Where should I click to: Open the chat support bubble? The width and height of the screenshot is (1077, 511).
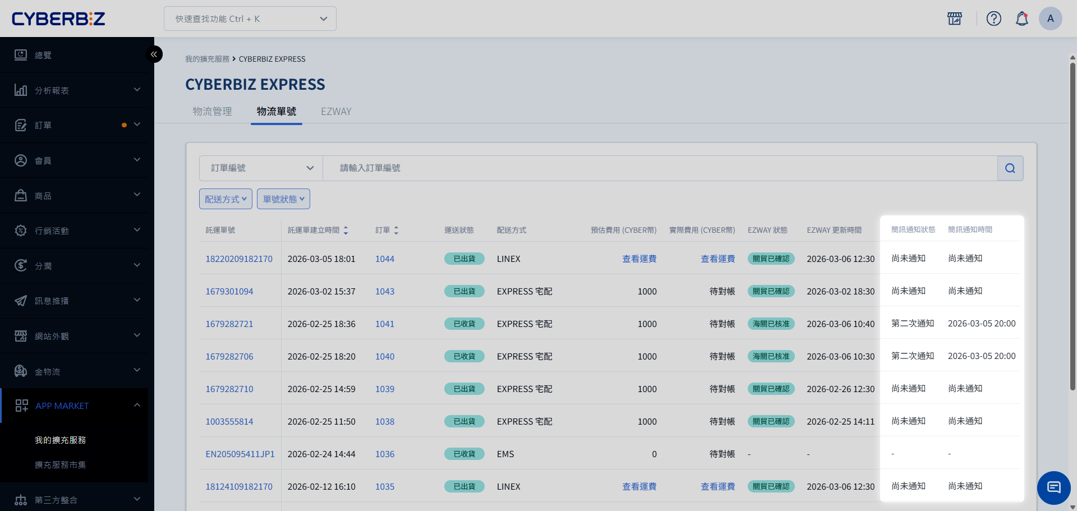(1053, 487)
